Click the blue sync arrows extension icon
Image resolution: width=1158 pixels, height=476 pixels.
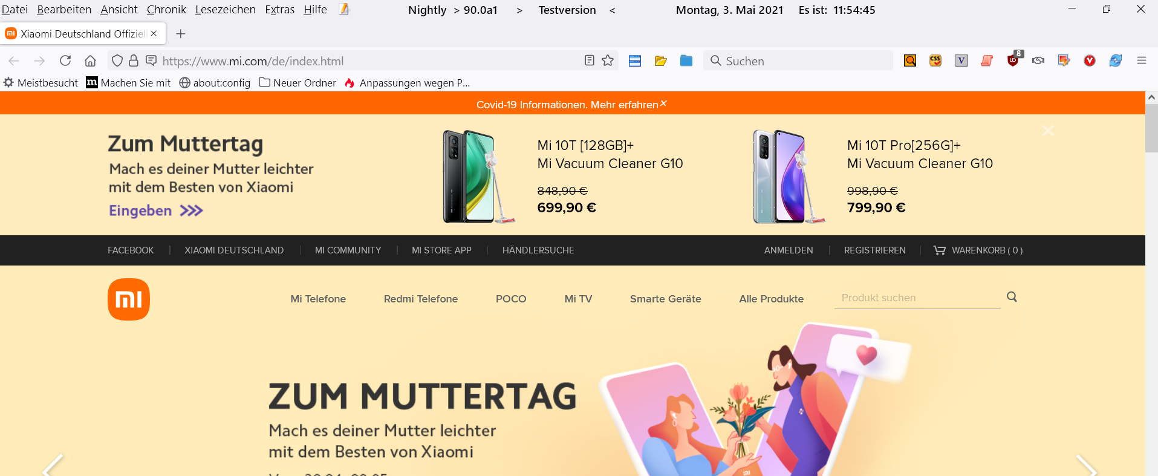[1116, 60]
